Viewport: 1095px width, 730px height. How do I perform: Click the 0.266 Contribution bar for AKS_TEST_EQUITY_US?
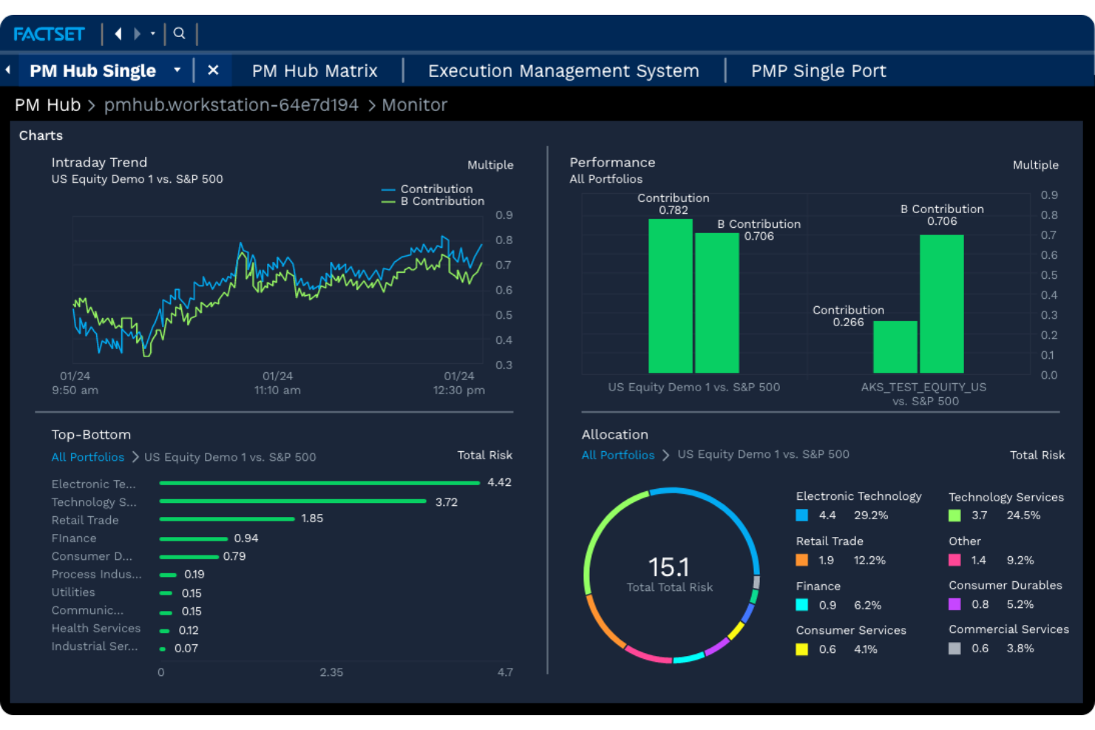895,347
